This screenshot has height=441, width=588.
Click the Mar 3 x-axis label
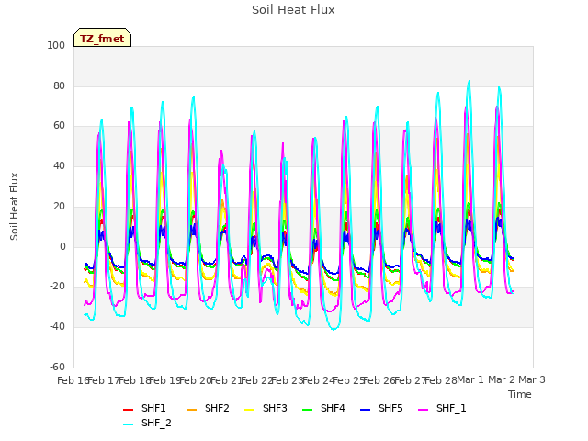532,379
